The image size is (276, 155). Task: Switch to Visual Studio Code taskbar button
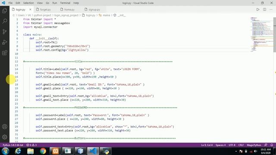point(93,151)
